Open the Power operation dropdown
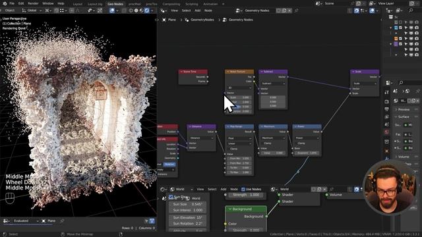Screen dimensions: 422x237 coord(307,138)
